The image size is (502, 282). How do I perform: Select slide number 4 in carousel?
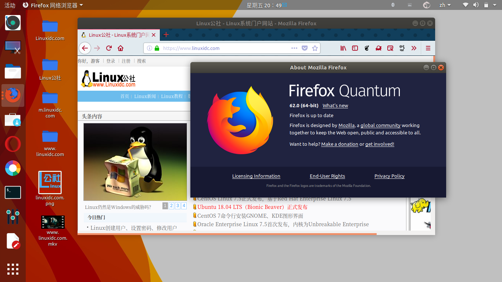pyautogui.click(x=184, y=206)
